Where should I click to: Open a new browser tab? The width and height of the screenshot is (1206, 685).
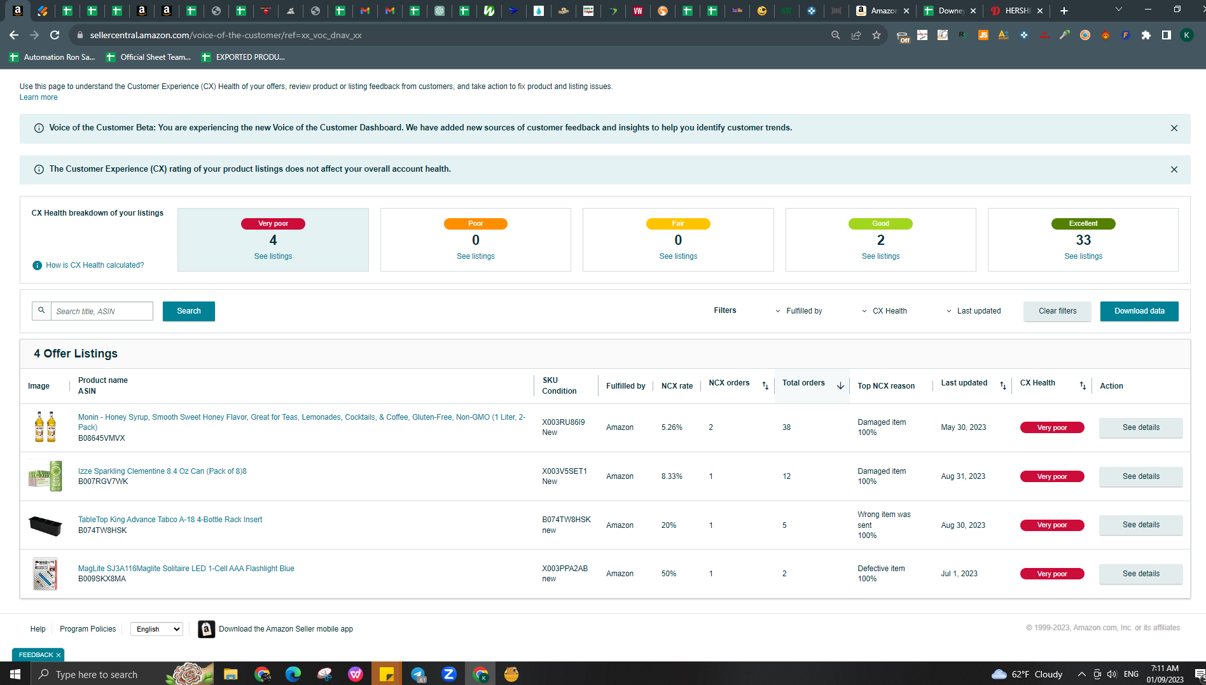point(1064,11)
